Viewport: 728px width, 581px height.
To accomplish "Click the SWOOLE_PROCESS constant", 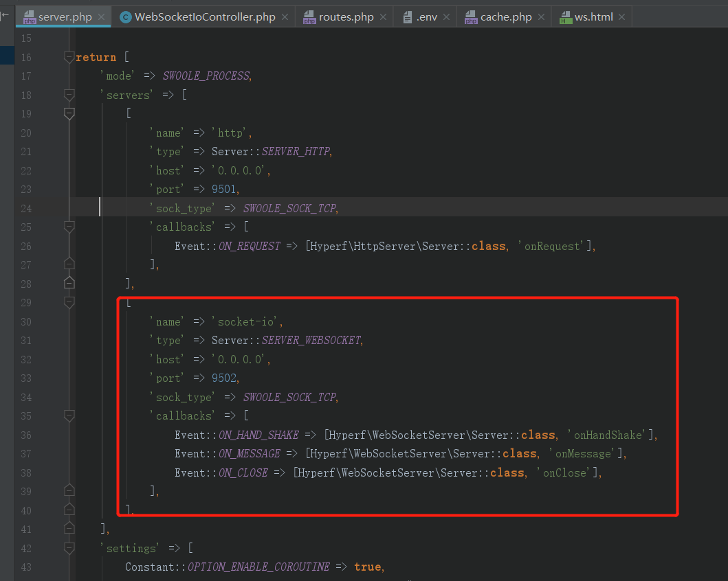I will [206, 76].
